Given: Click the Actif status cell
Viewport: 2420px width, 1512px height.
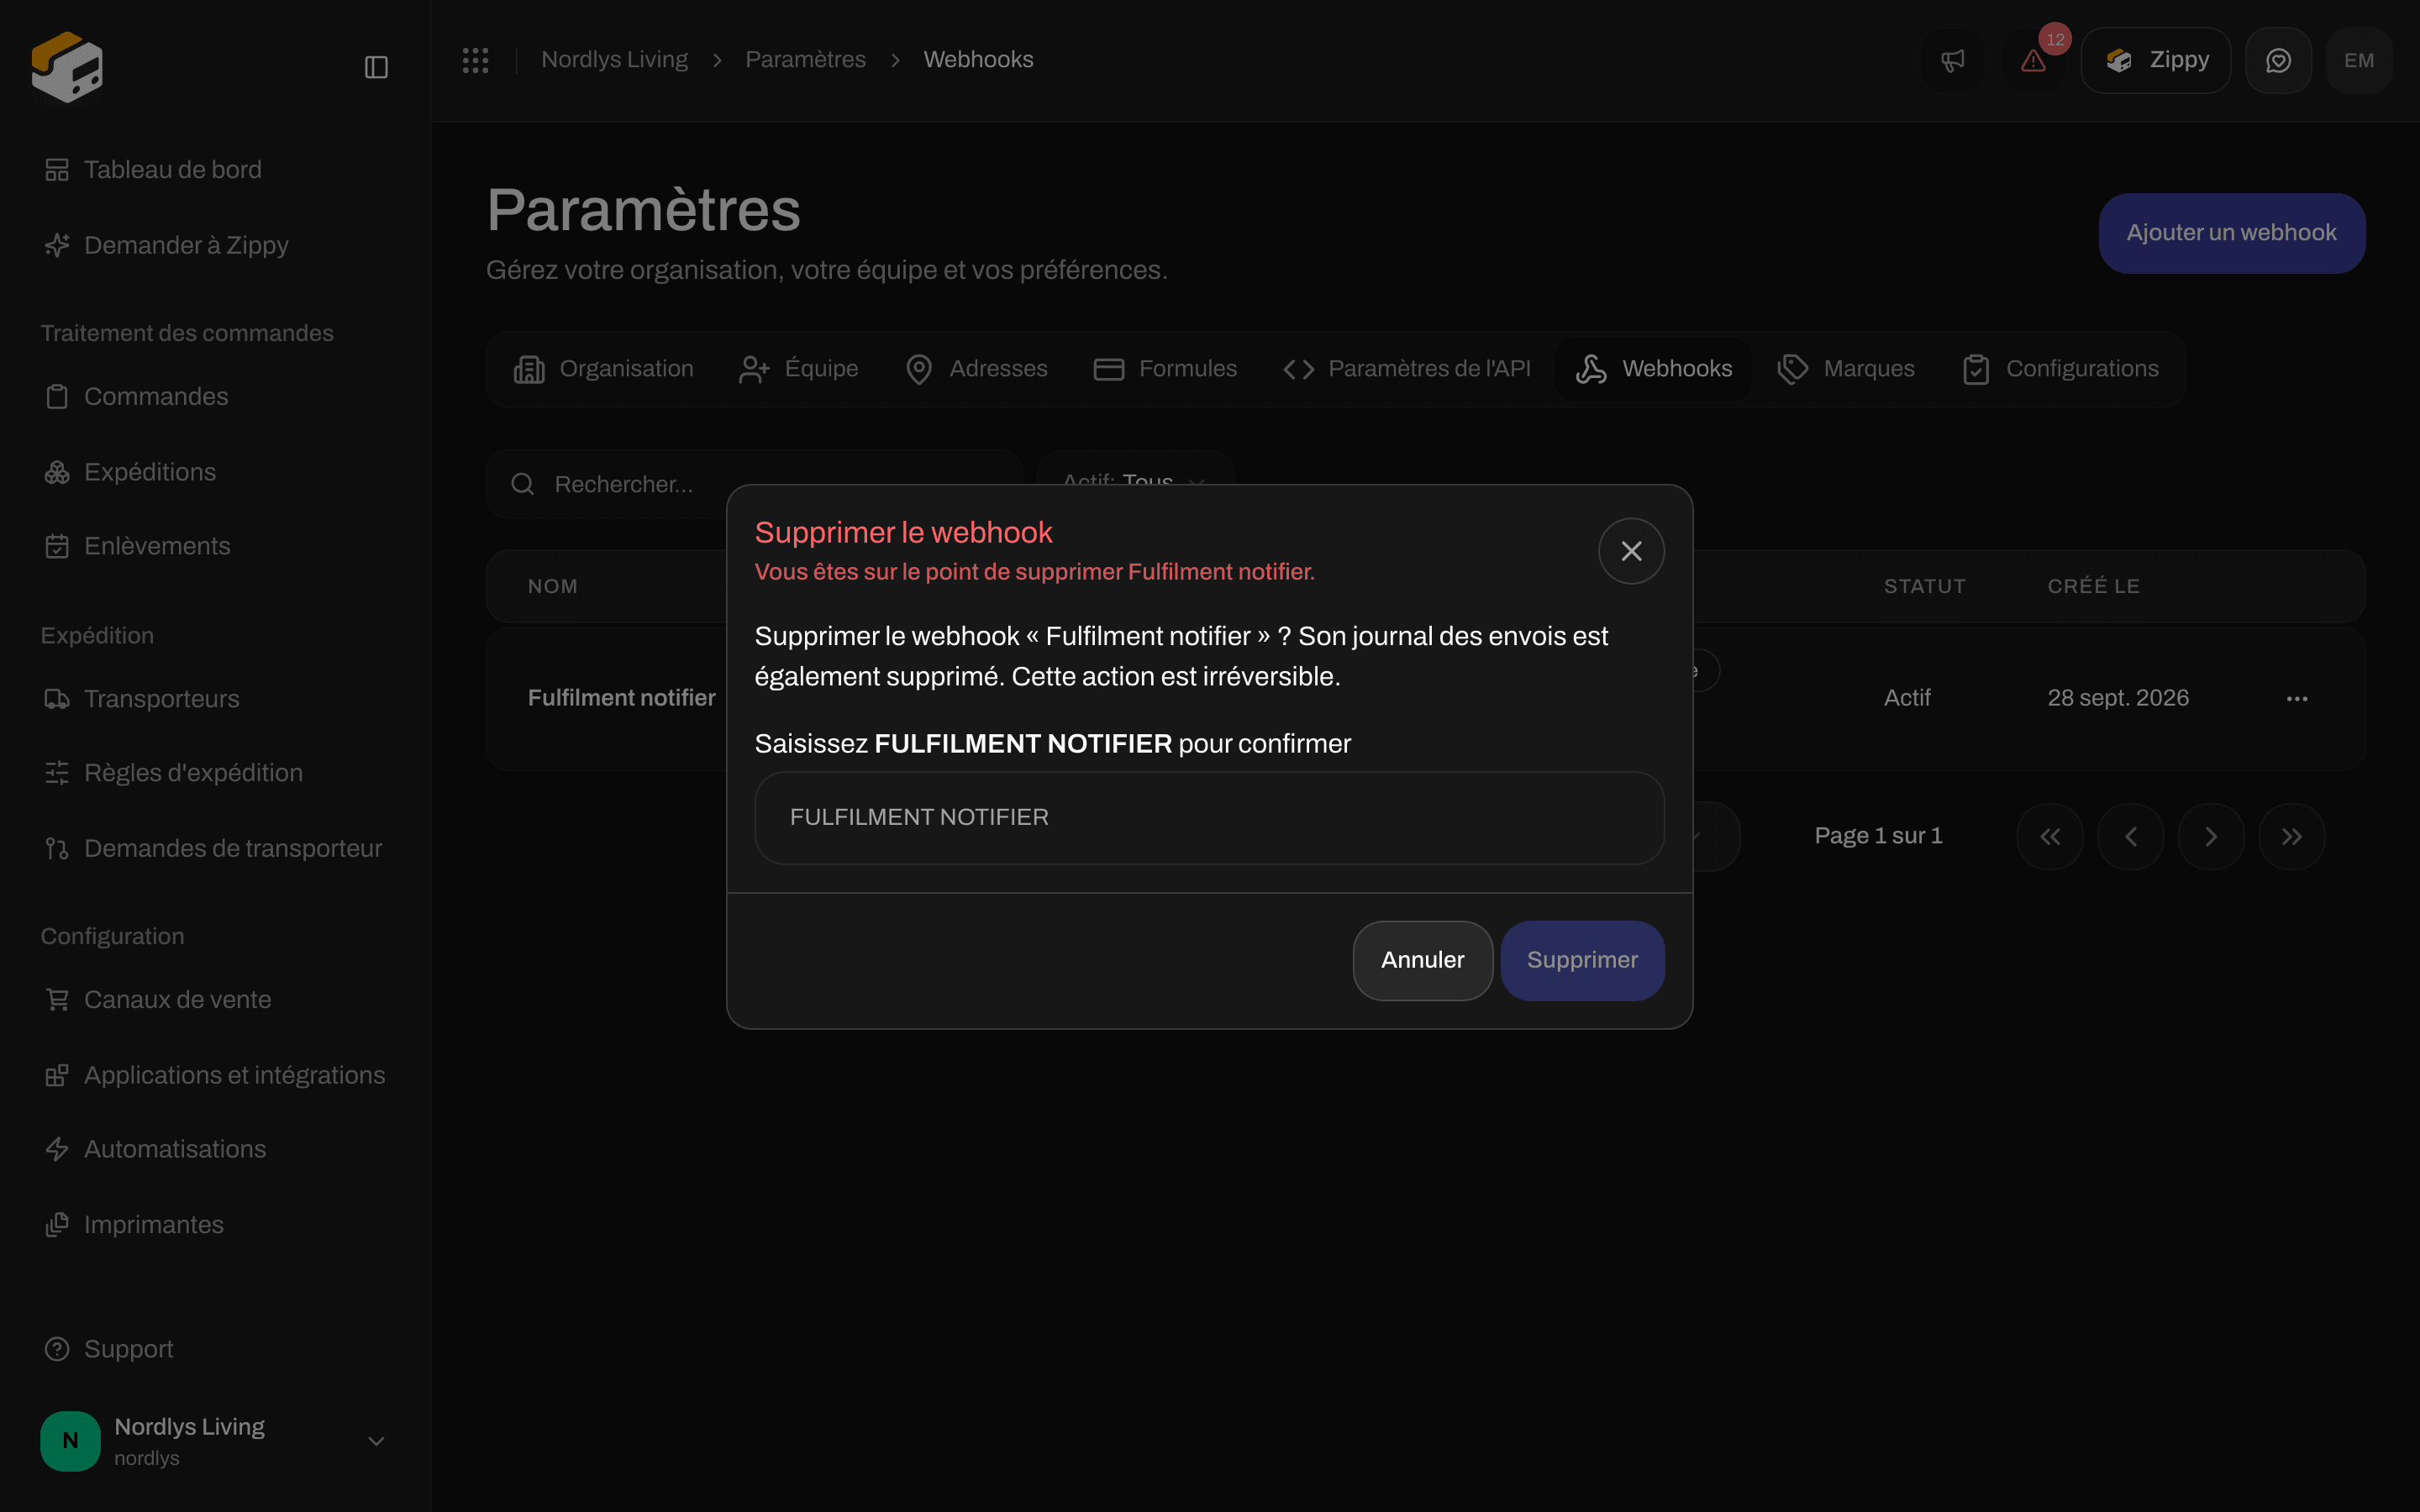Looking at the screenshot, I should pyautogui.click(x=1907, y=698).
